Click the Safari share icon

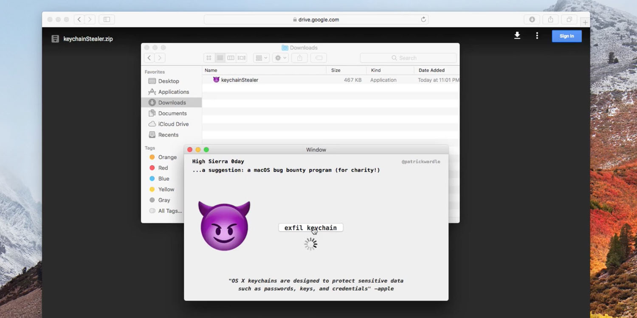click(550, 20)
